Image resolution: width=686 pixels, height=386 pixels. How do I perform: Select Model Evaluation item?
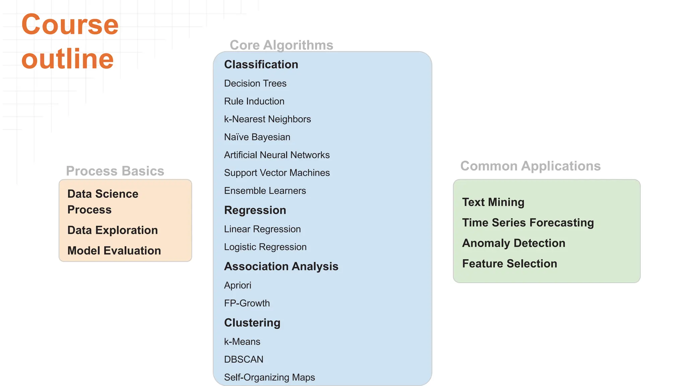pos(114,251)
